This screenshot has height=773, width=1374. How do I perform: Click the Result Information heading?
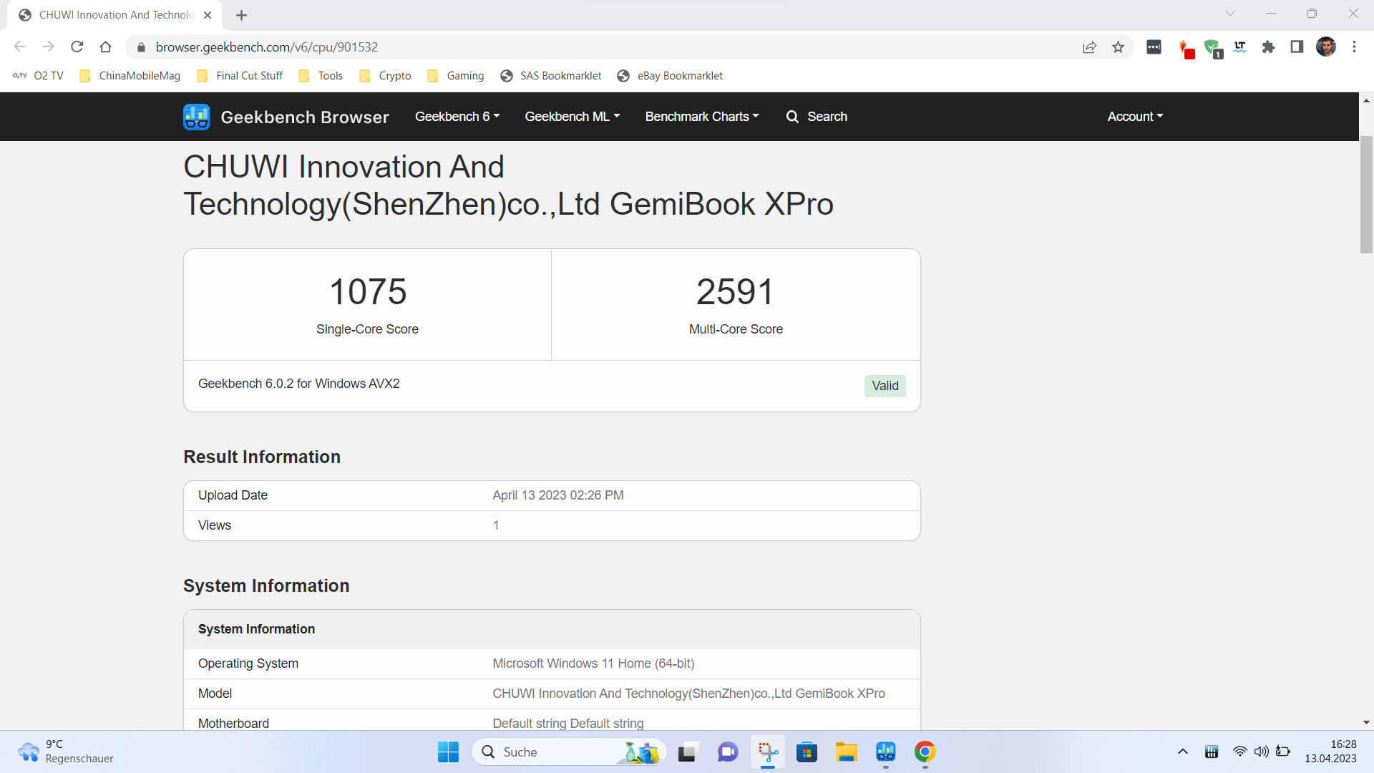coord(262,457)
